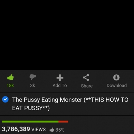
Task: Tap the small thumbs-up beside 85%
Action: pyautogui.click(x=52, y=130)
